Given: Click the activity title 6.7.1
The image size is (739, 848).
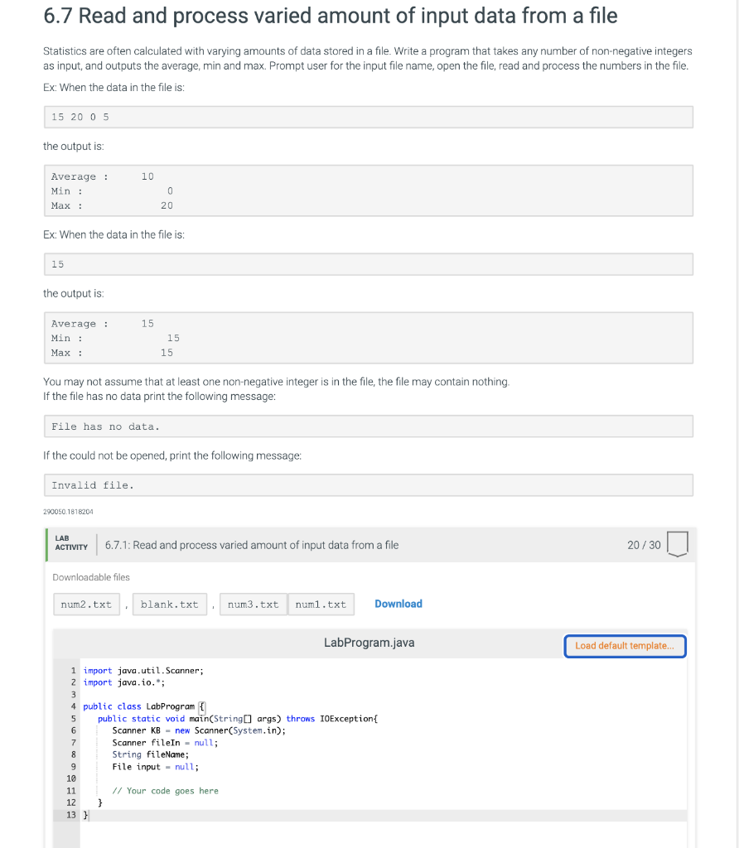Looking at the screenshot, I should click(x=251, y=544).
